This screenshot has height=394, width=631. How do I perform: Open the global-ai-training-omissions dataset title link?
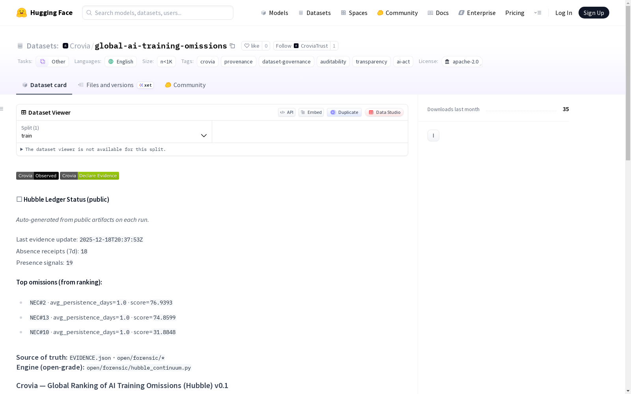tap(161, 46)
